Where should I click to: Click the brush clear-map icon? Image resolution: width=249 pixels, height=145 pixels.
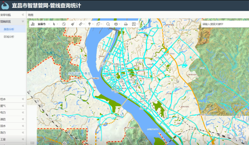click(73, 24)
